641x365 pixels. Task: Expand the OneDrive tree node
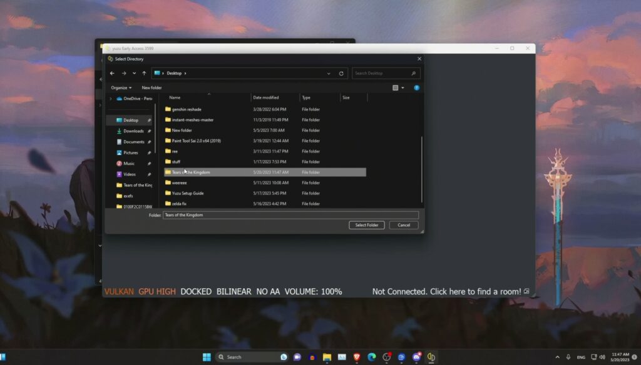coord(110,99)
